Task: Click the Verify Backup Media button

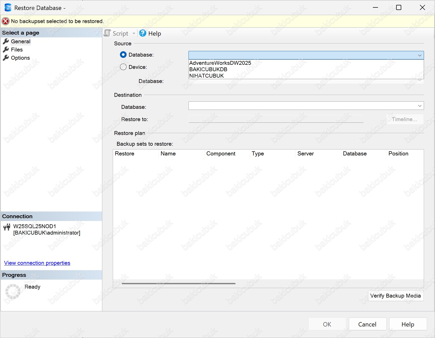Action: tap(395, 296)
